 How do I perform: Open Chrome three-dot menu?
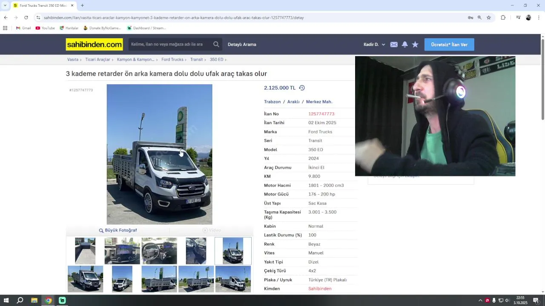pyautogui.click(x=539, y=17)
